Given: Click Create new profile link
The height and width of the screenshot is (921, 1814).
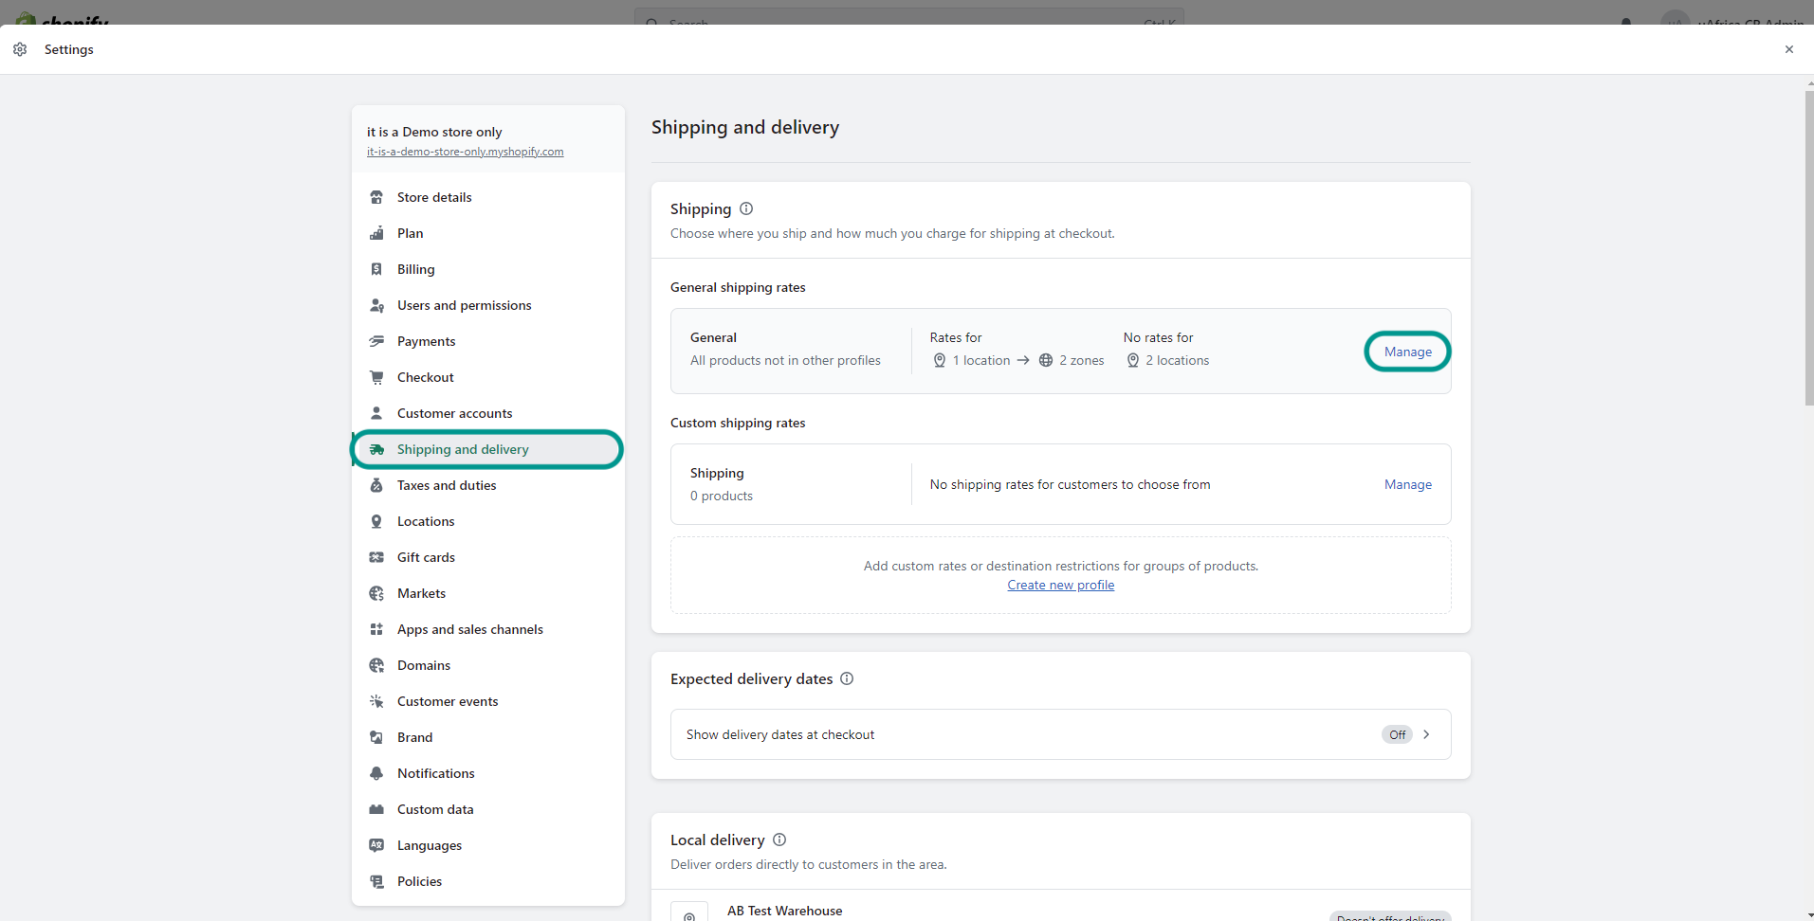Looking at the screenshot, I should tap(1060, 585).
